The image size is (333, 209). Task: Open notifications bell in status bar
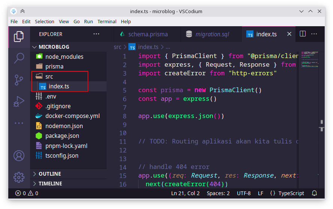click(x=315, y=193)
